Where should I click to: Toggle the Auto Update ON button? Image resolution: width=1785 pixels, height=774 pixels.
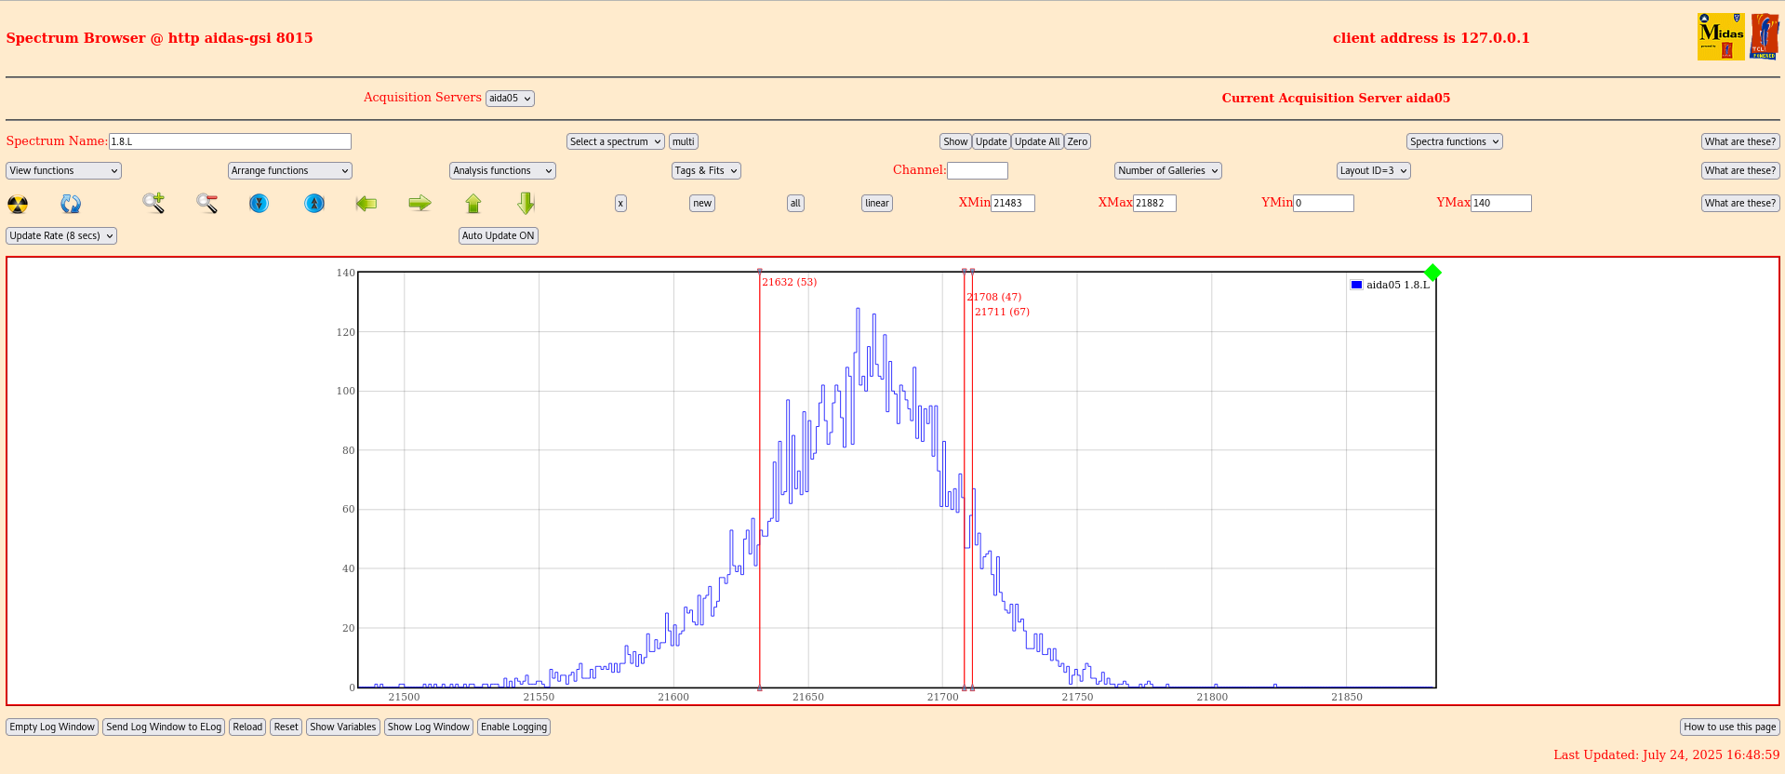pyautogui.click(x=499, y=236)
